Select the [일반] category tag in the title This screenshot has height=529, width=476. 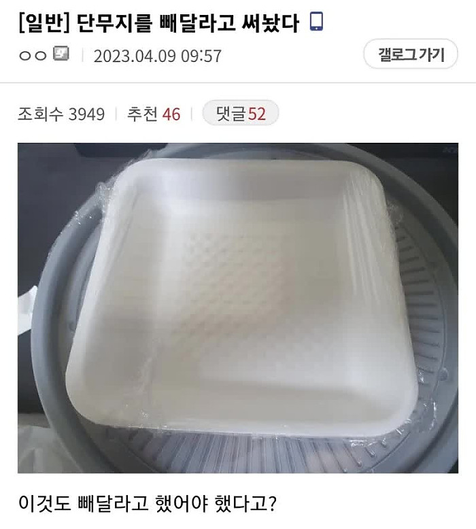coord(44,24)
